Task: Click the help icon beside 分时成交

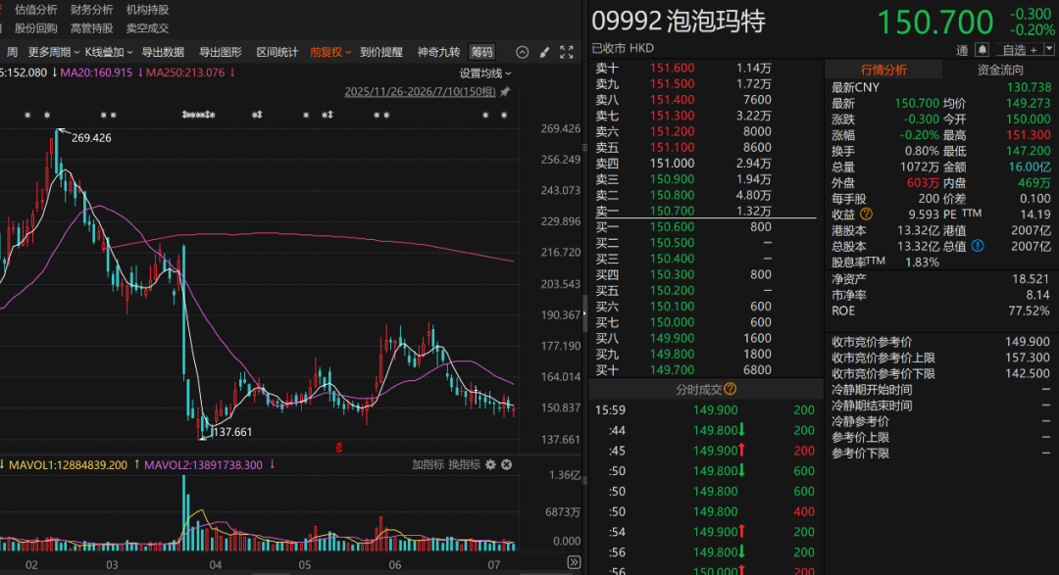Action: (731, 390)
